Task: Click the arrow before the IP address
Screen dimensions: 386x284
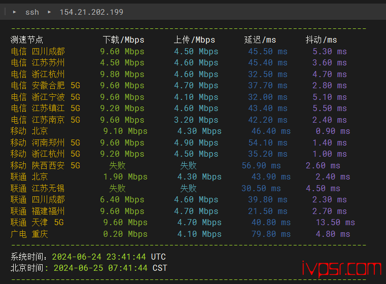Action: 49,12
